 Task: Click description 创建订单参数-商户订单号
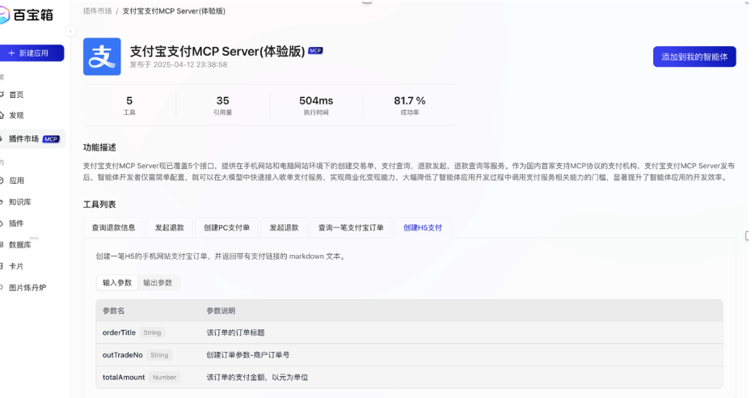tap(248, 355)
